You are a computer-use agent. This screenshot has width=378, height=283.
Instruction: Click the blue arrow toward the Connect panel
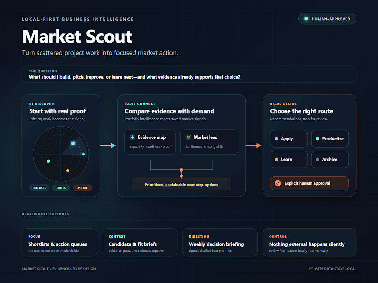(x=108, y=145)
